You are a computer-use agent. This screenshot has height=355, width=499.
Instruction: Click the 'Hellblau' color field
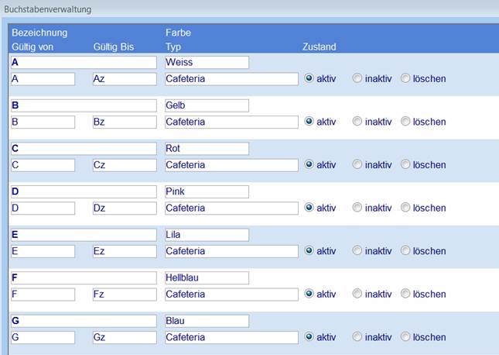pos(207,277)
